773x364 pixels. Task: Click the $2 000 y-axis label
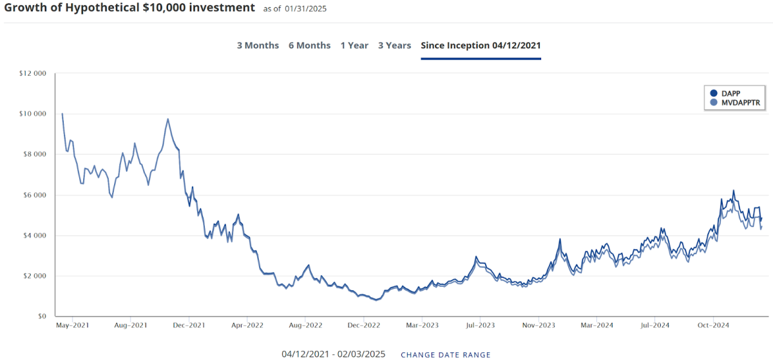[35, 276]
